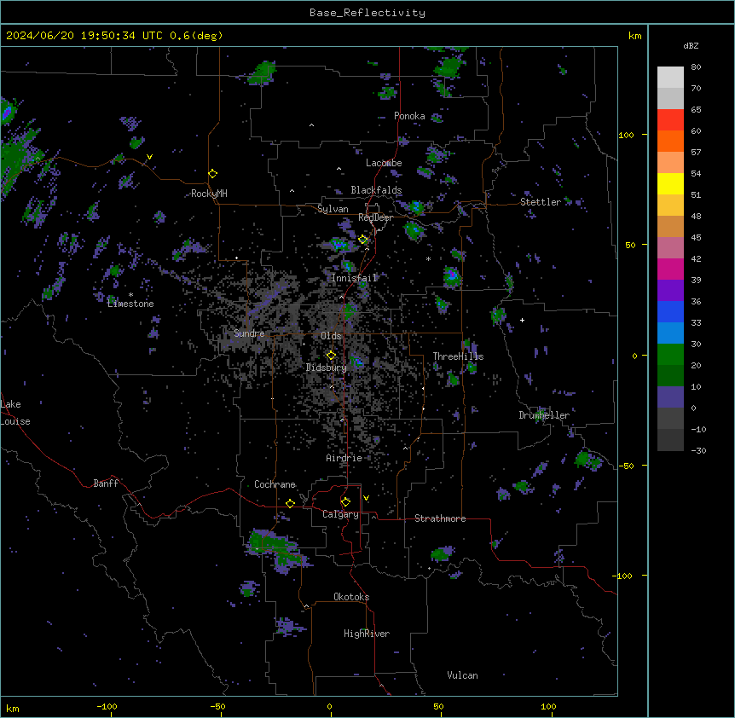Click the Olds town label
This screenshot has width=735, height=718.
[331, 336]
